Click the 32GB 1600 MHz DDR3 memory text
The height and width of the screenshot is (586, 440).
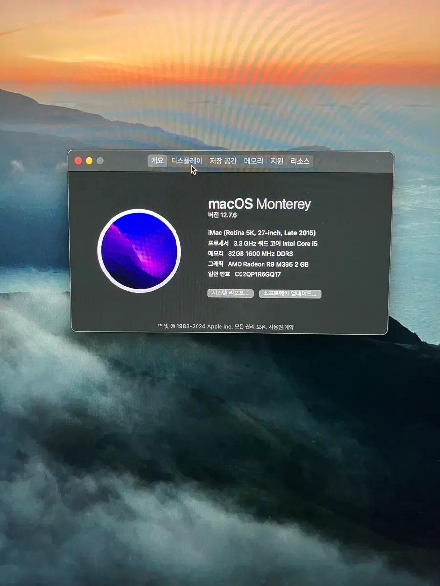click(260, 253)
